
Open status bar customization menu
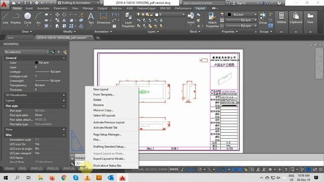click(x=321, y=169)
